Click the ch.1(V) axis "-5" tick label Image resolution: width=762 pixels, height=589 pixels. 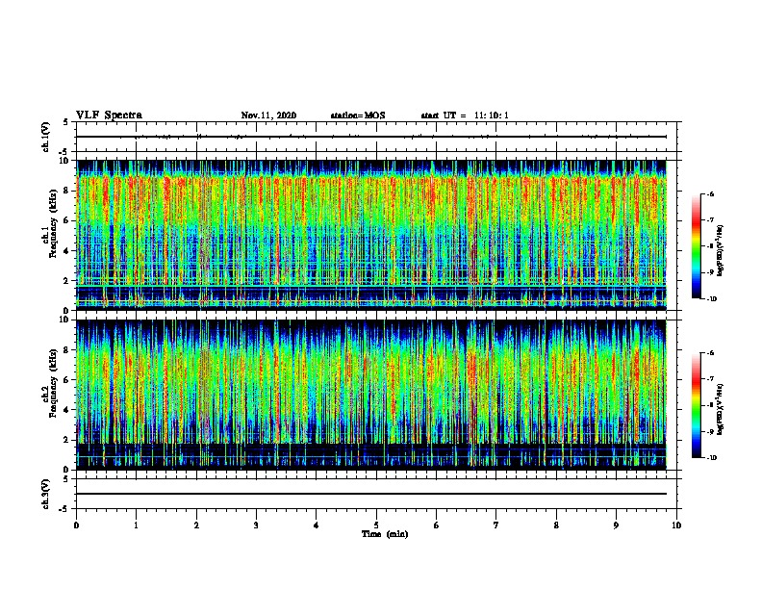tap(64, 152)
